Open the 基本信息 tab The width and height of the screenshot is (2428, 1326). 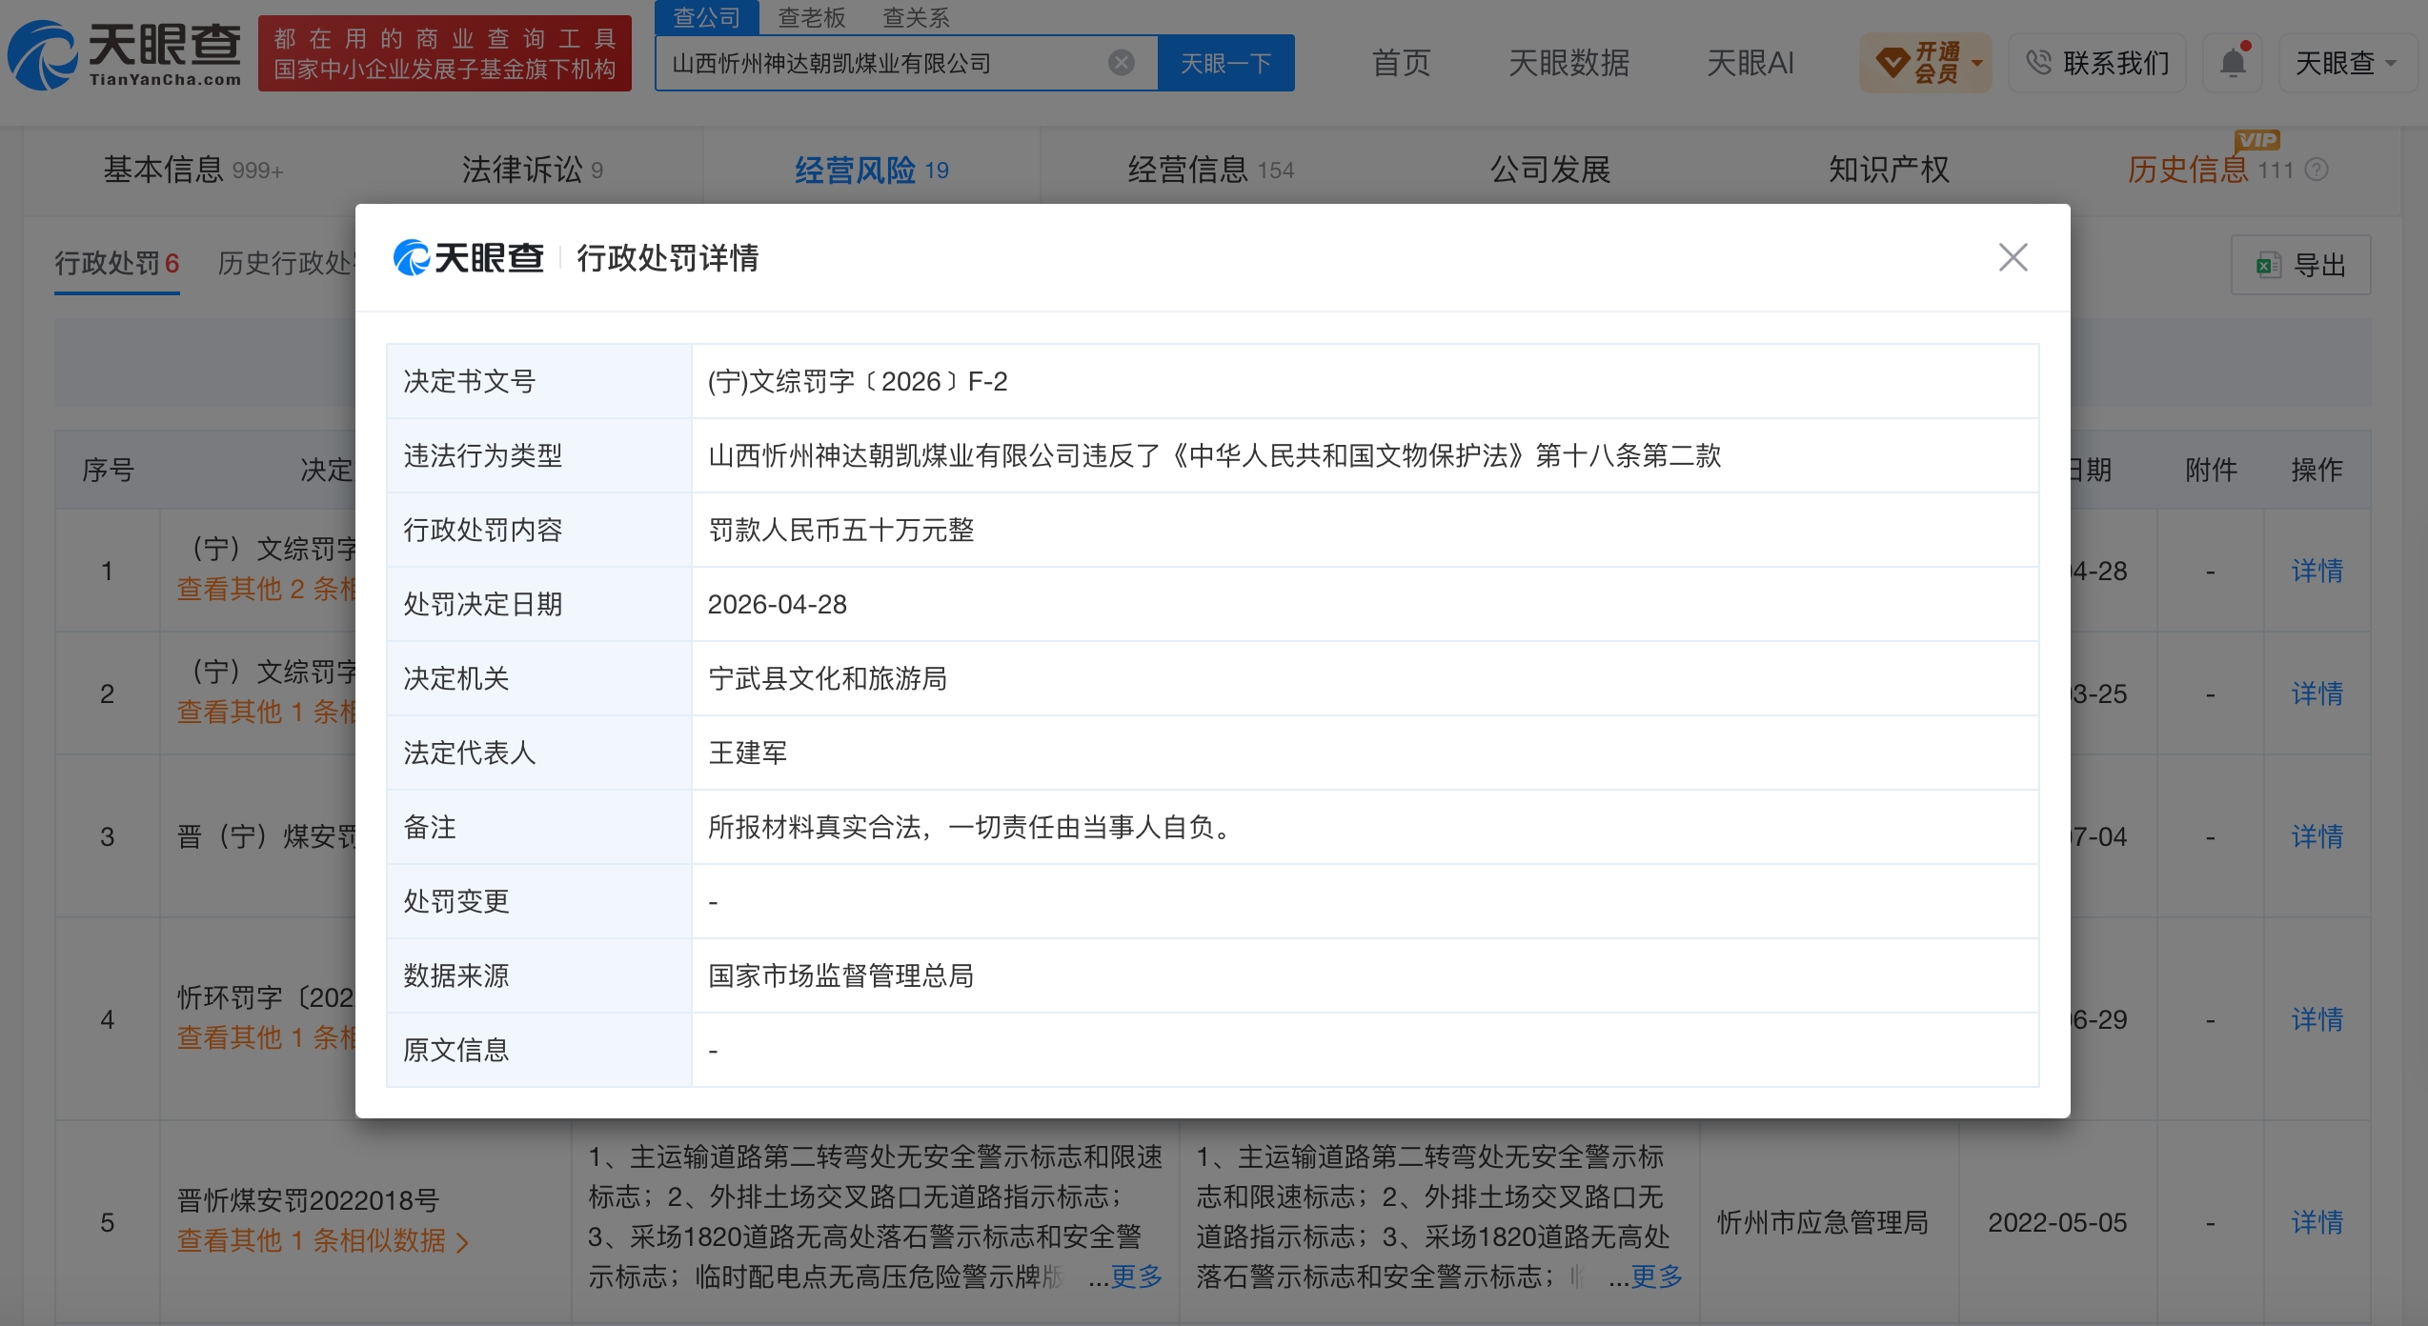[192, 170]
